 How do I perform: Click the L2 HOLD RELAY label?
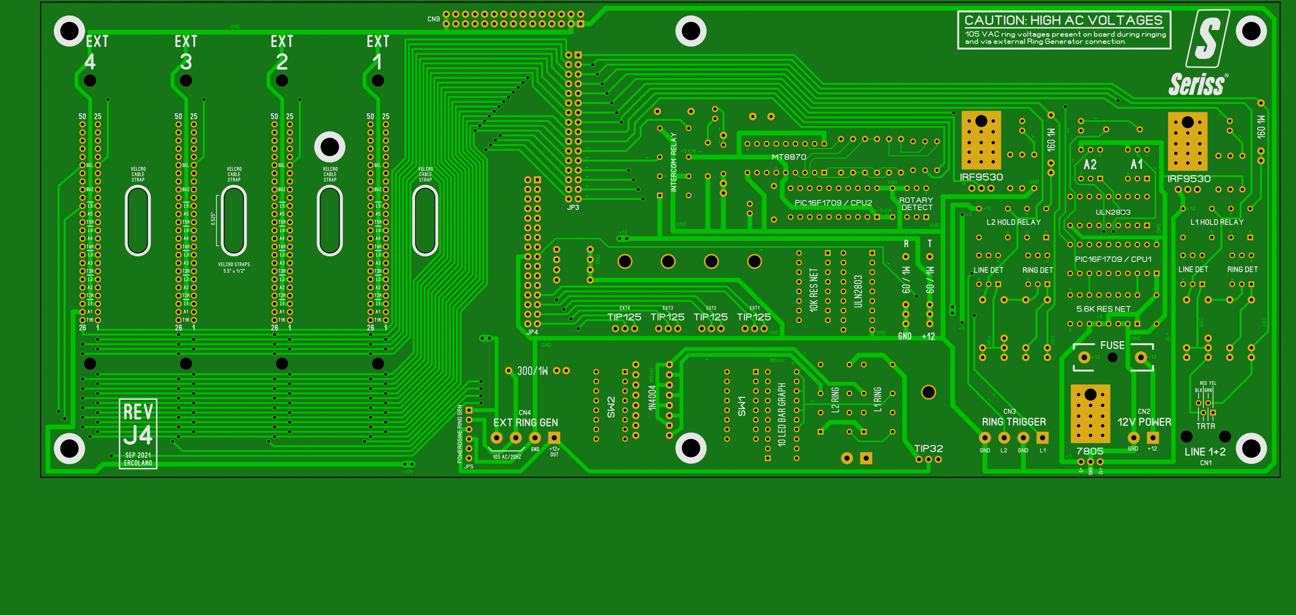[x=1013, y=222]
